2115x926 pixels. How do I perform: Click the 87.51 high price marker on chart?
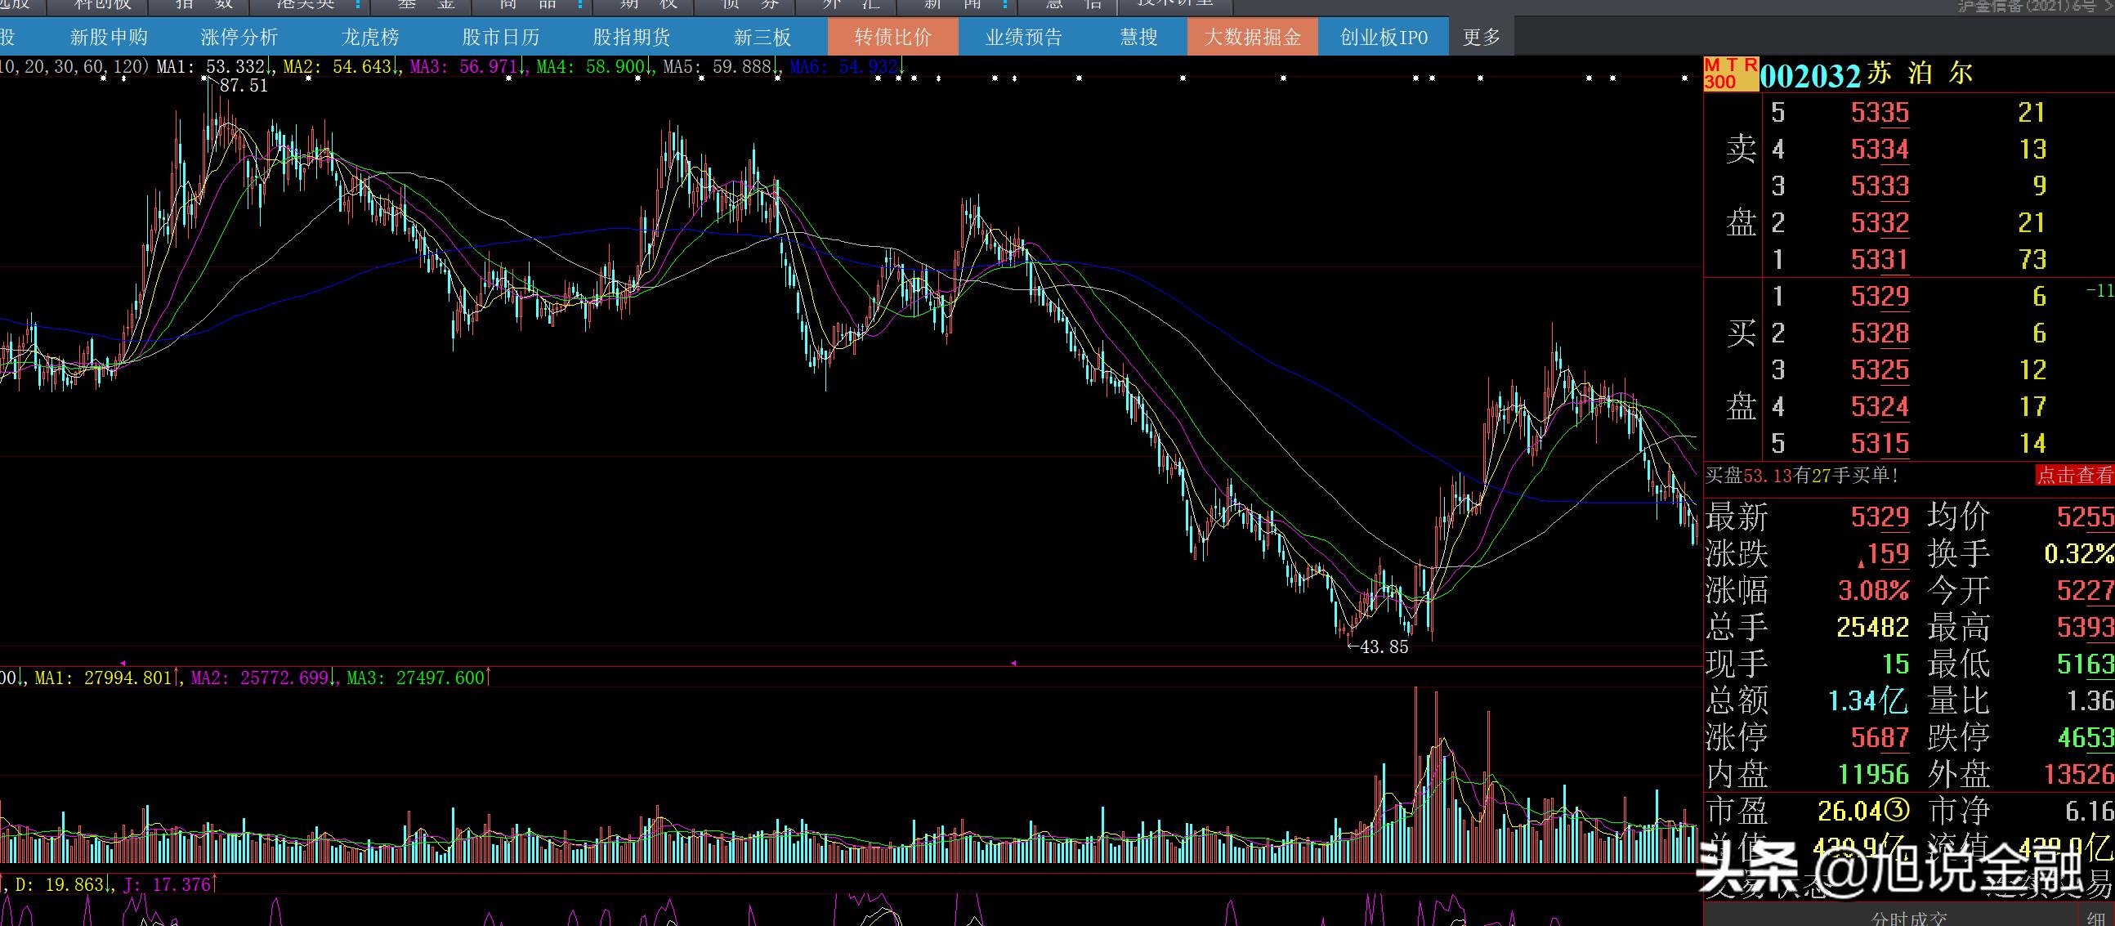click(x=243, y=86)
